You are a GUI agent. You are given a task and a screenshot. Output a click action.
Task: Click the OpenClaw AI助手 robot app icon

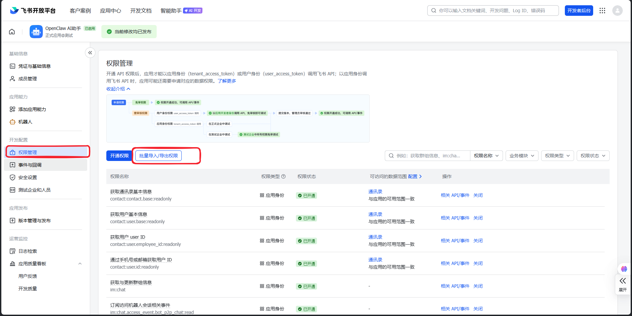coord(36,32)
